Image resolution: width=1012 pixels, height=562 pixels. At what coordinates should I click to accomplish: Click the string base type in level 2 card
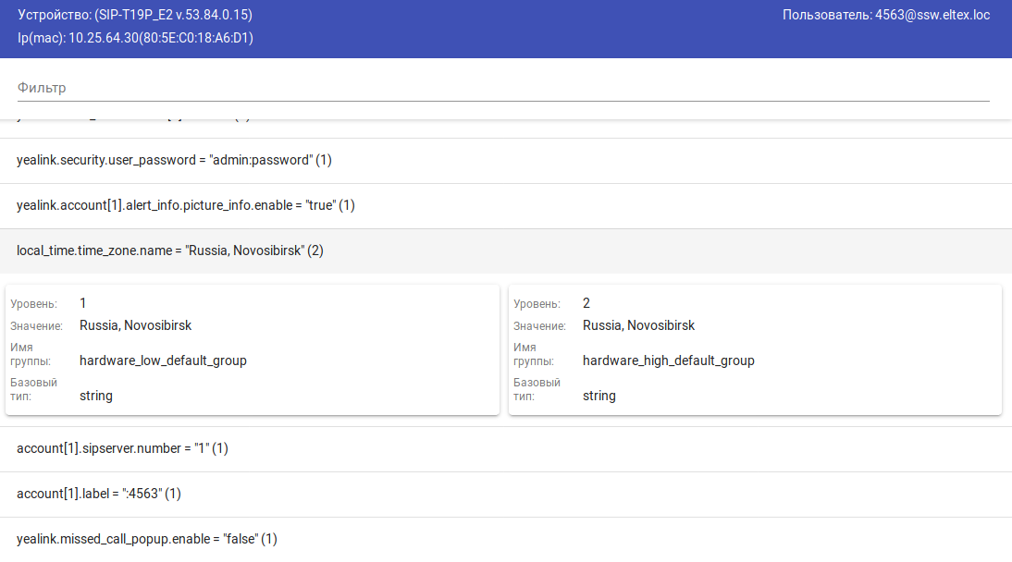coord(599,396)
